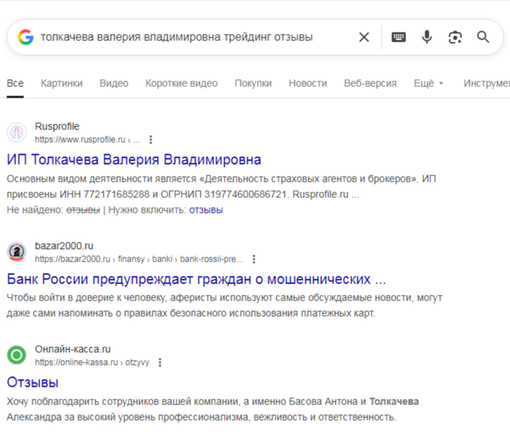
Task: Open options menu for online-kassa.ru result
Action: tap(160, 363)
